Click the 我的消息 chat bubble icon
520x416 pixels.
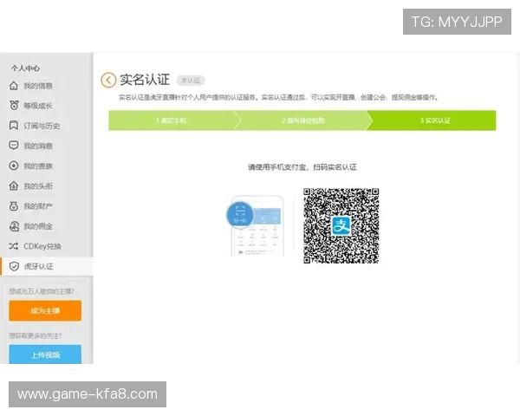point(14,146)
